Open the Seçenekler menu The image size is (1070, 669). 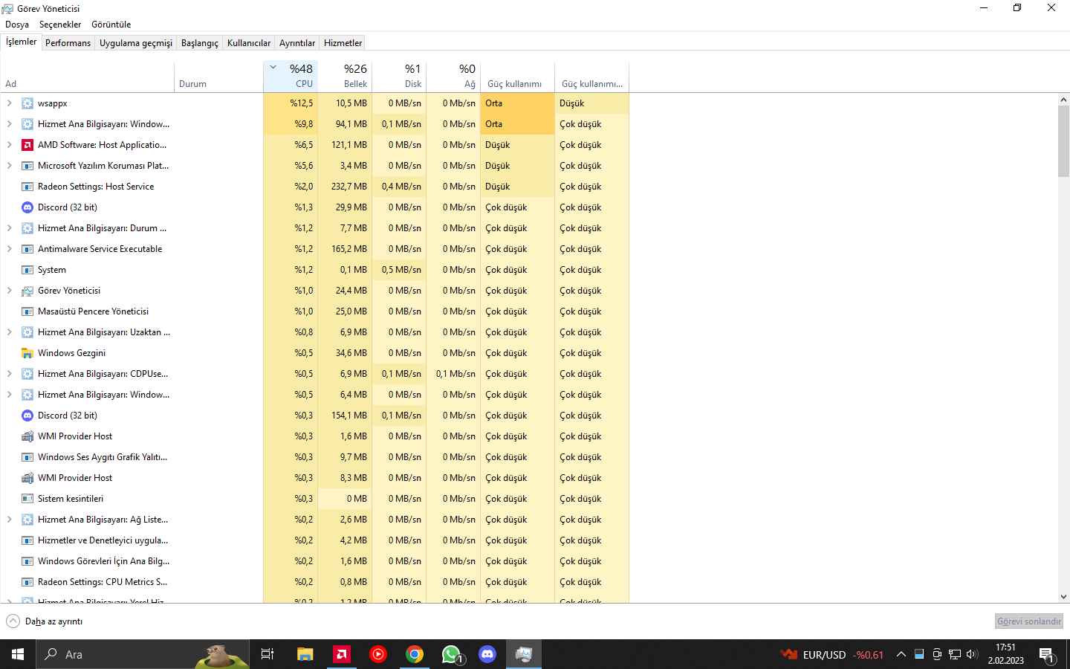point(60,25)
